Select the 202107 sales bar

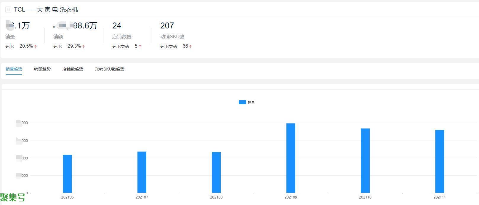pyautogui.click(x=142, y=172)
